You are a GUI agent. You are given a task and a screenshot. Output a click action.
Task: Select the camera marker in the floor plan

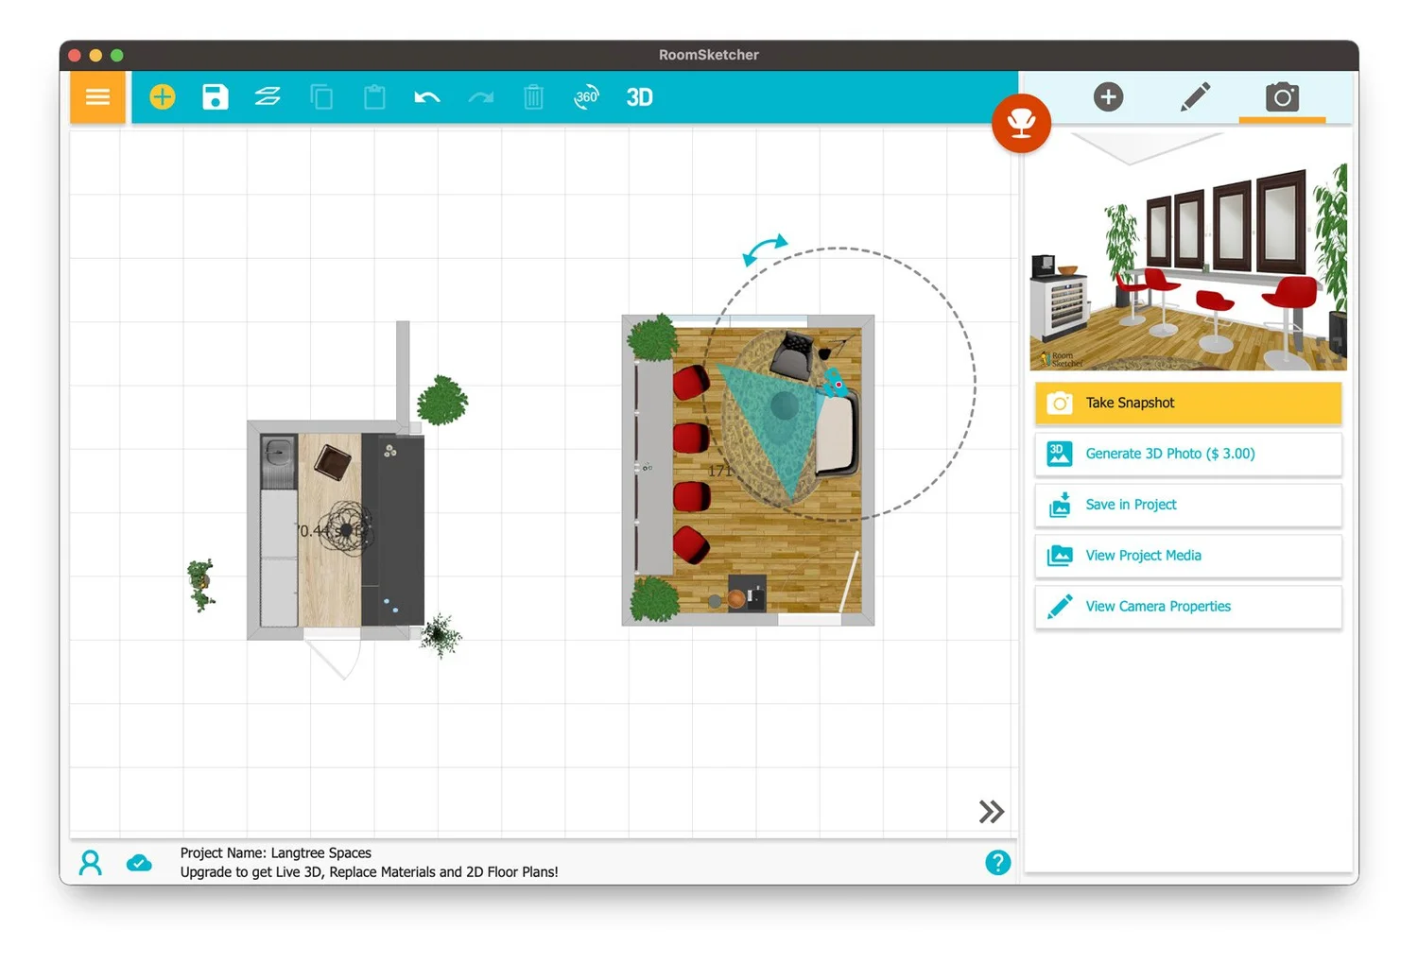click(835, 383)
